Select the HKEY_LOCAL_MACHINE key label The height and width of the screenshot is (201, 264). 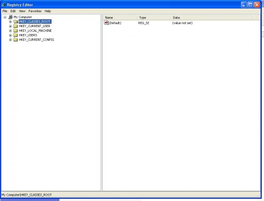[x=35, y=31]
